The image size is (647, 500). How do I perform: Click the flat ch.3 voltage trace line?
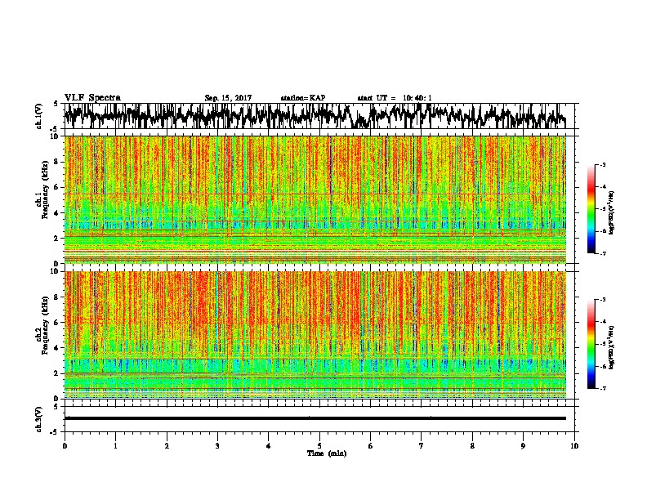(315, 418)
